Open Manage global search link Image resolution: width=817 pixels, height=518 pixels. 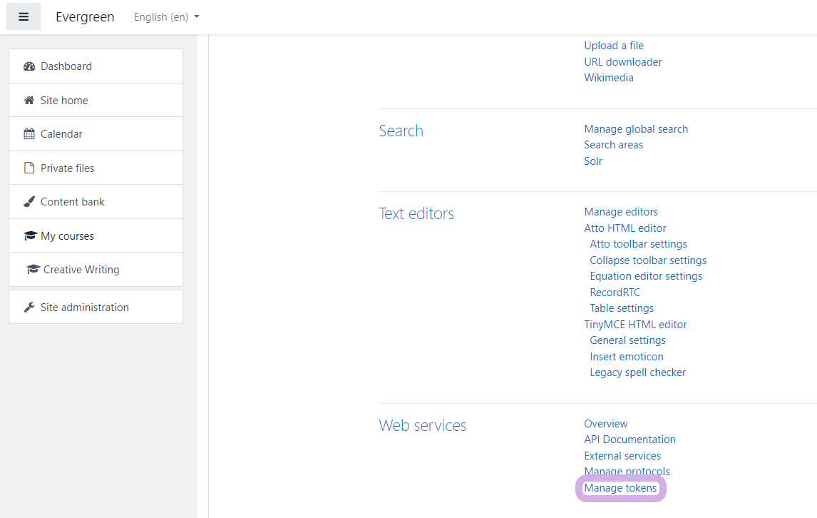coord(636,129)
